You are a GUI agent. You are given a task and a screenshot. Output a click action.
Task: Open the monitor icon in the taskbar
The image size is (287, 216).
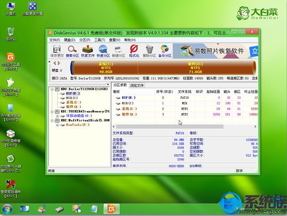[x=25, y=209]
